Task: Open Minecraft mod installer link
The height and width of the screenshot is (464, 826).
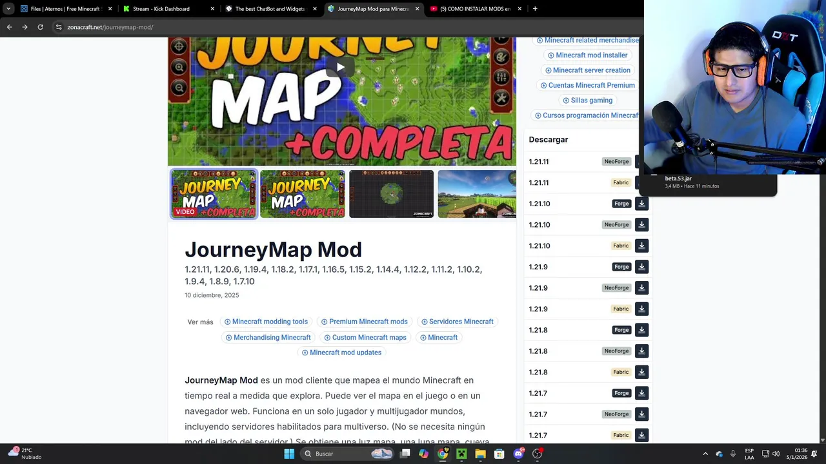Action: point(587,55)
